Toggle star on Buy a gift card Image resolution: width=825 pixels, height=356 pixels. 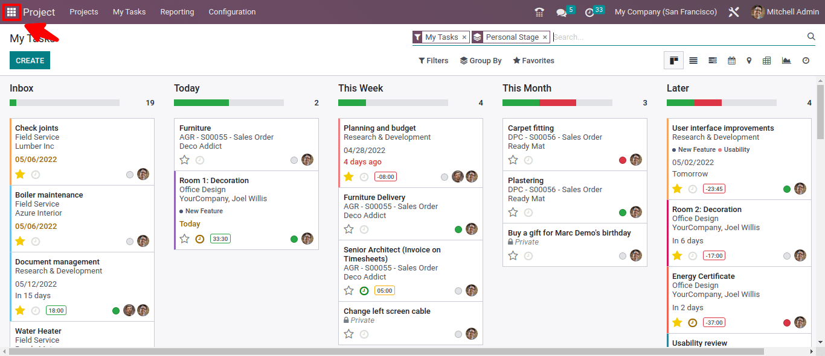click(x=513, y=255)
